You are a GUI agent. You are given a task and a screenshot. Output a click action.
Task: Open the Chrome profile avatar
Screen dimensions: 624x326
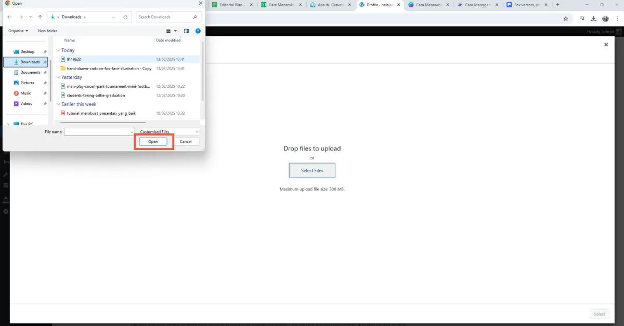pyautogui.click(x=605, y=18)
